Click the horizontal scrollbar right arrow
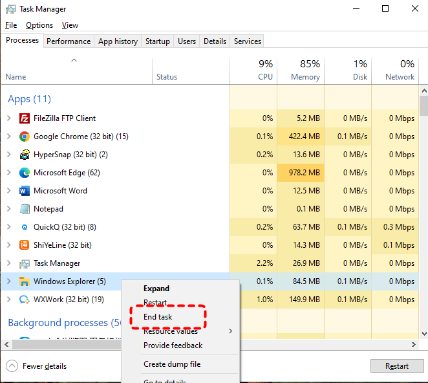The image size is (428, 383). (x=414, y=344)
